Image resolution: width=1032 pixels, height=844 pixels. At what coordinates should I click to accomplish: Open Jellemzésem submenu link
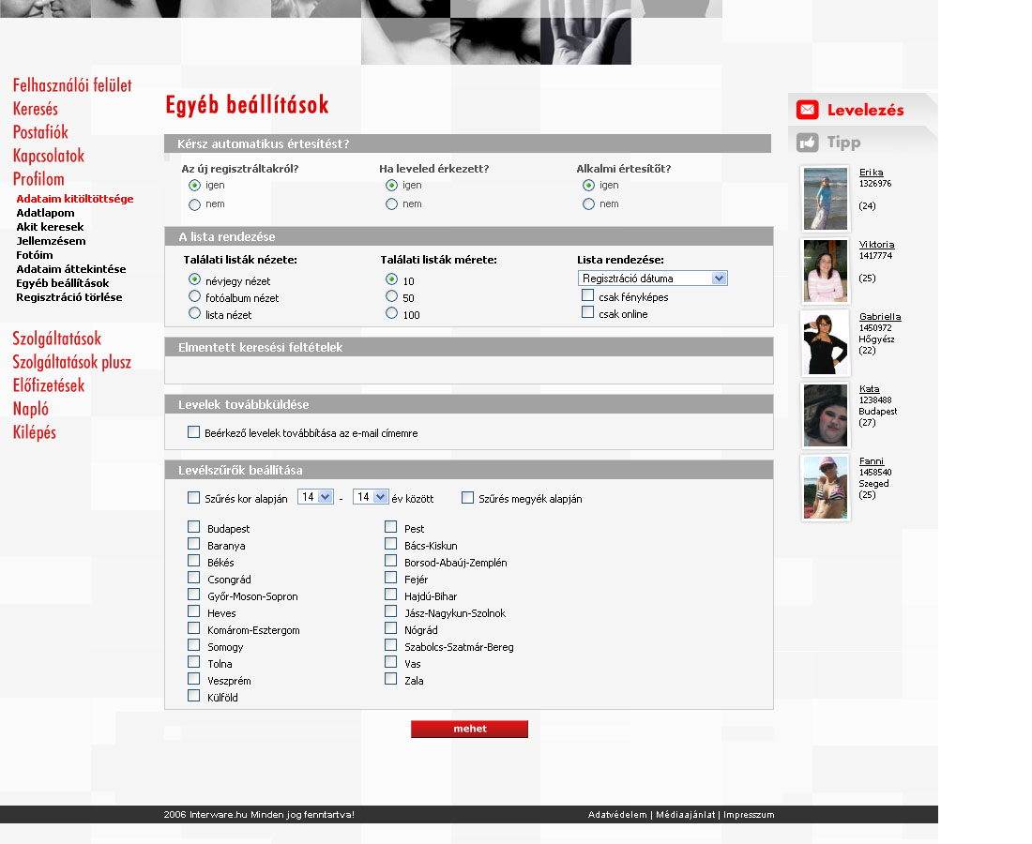pyautogui.click(x=51, y=241)
